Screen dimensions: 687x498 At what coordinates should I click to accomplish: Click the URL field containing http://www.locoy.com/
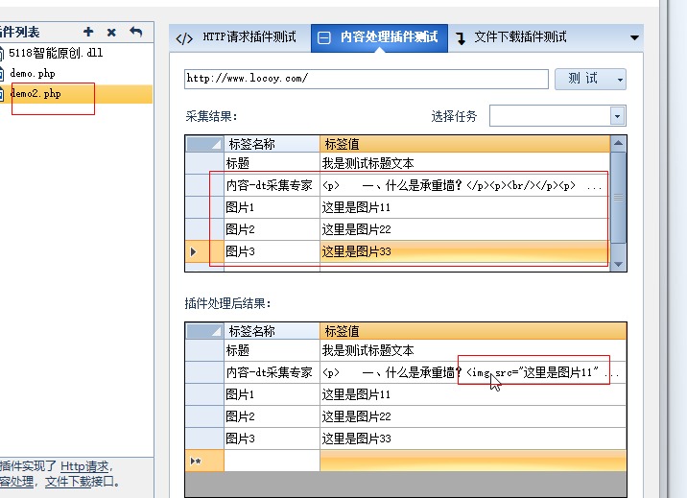click(x=367, y=79)
